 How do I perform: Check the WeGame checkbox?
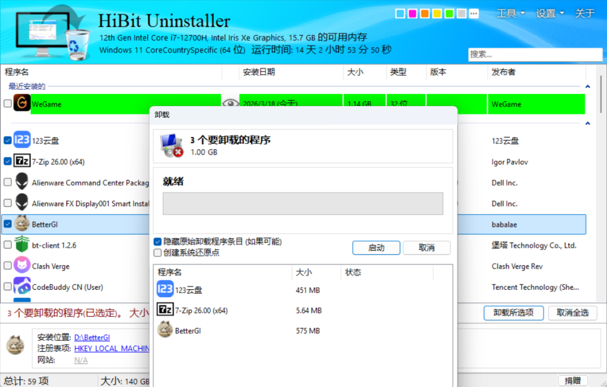(x=7, y=103)
